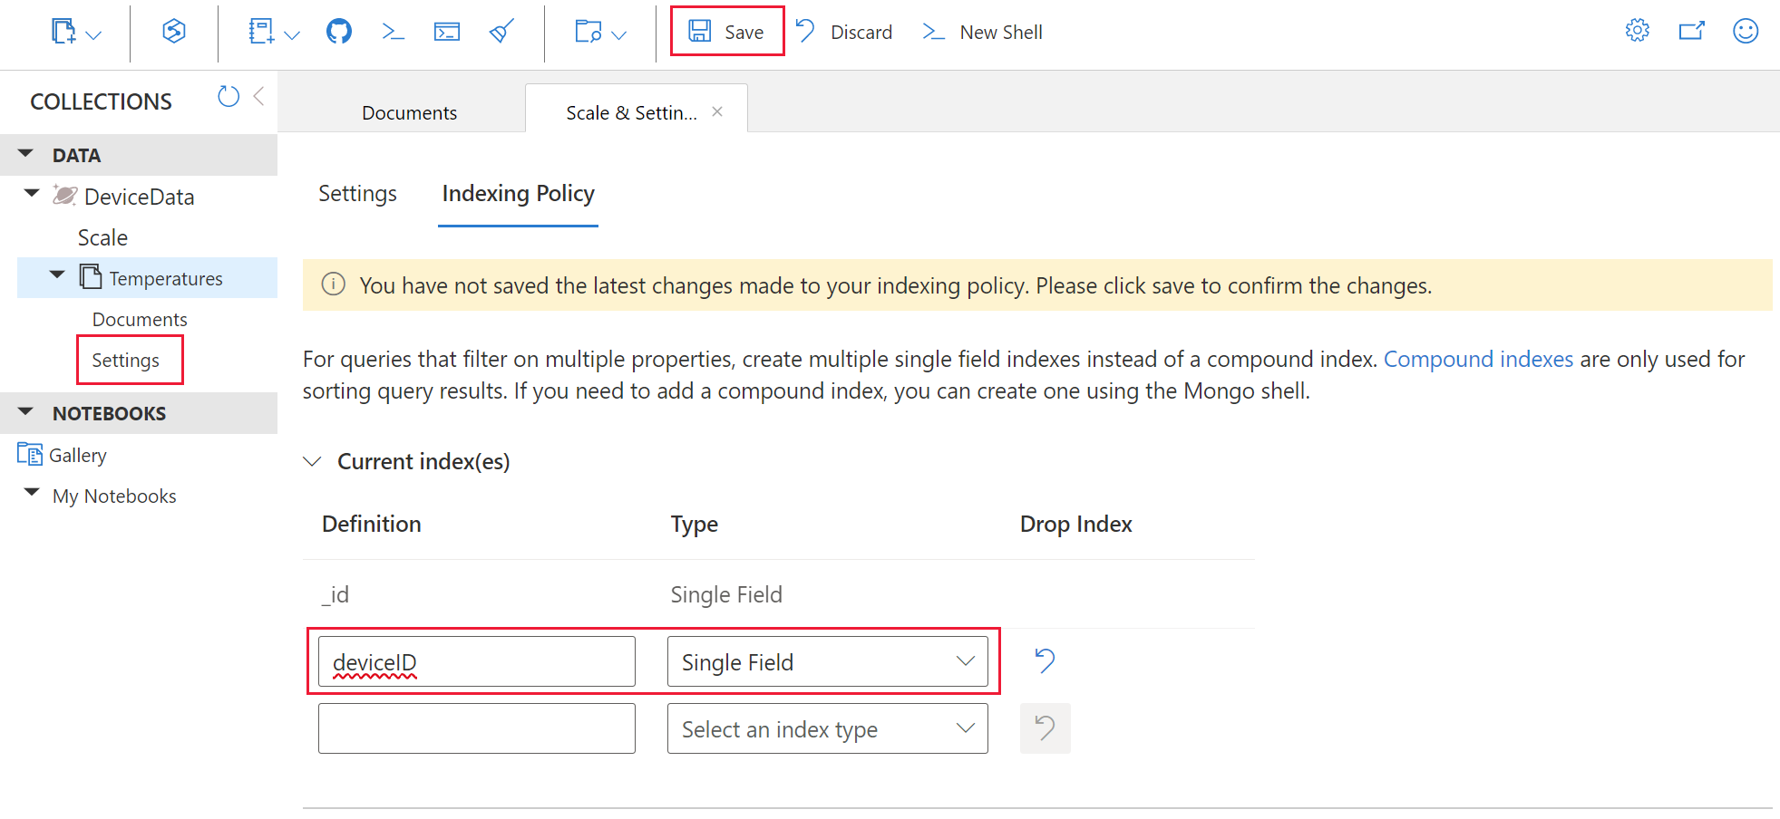Open the Compound indexes link

(x=1477, y=359)
